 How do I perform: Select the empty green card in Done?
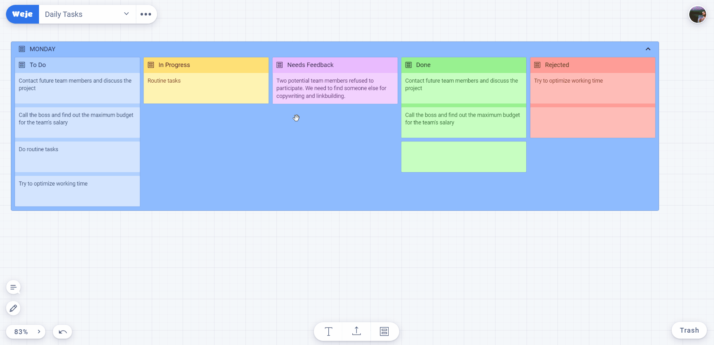coord(464,157)
